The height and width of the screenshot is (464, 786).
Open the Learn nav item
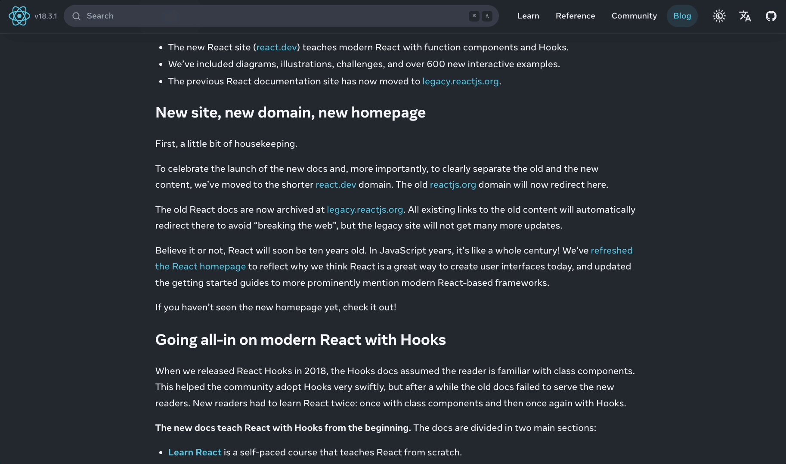(528, 16)
